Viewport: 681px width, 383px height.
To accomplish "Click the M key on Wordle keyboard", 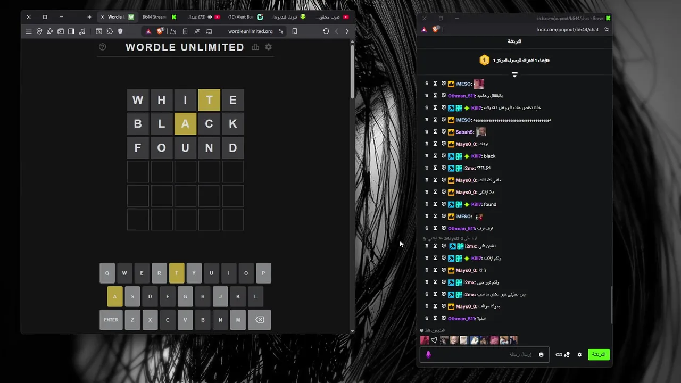I will click(x=238, y=320).
